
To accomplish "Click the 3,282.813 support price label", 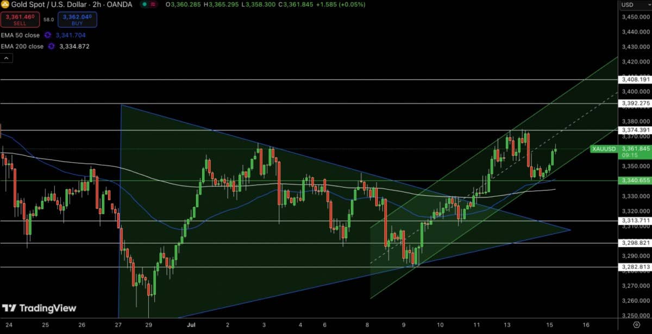I will [634, 267].
